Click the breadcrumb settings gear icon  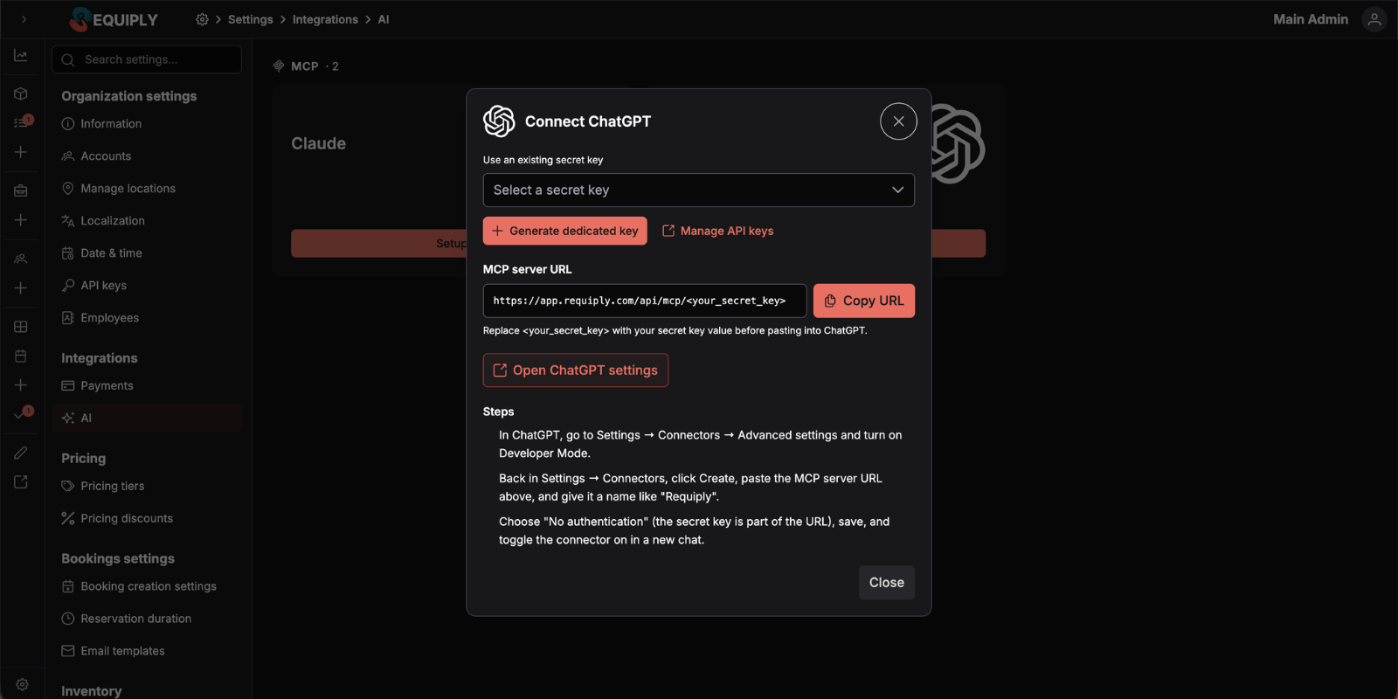point(202,19)
